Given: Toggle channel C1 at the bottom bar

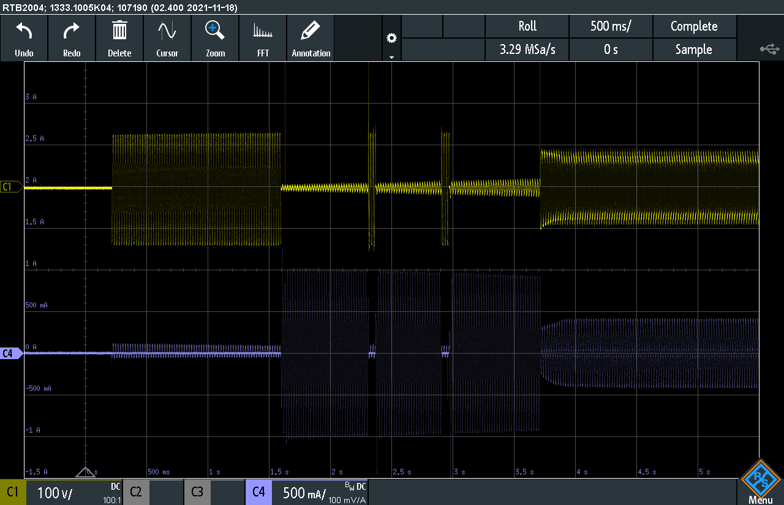Looking at the screenshot, I should coord(13,492).
